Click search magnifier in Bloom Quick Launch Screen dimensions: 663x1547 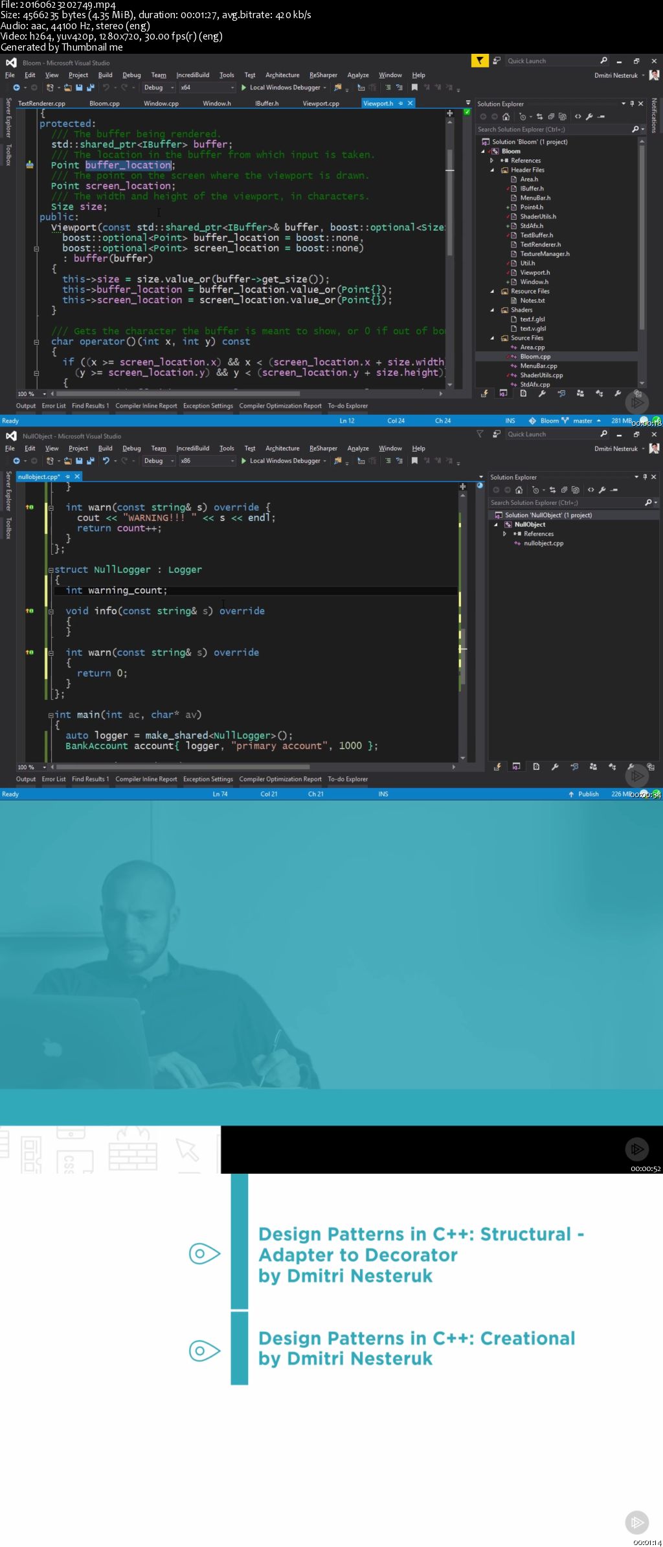tap(603, 61)
